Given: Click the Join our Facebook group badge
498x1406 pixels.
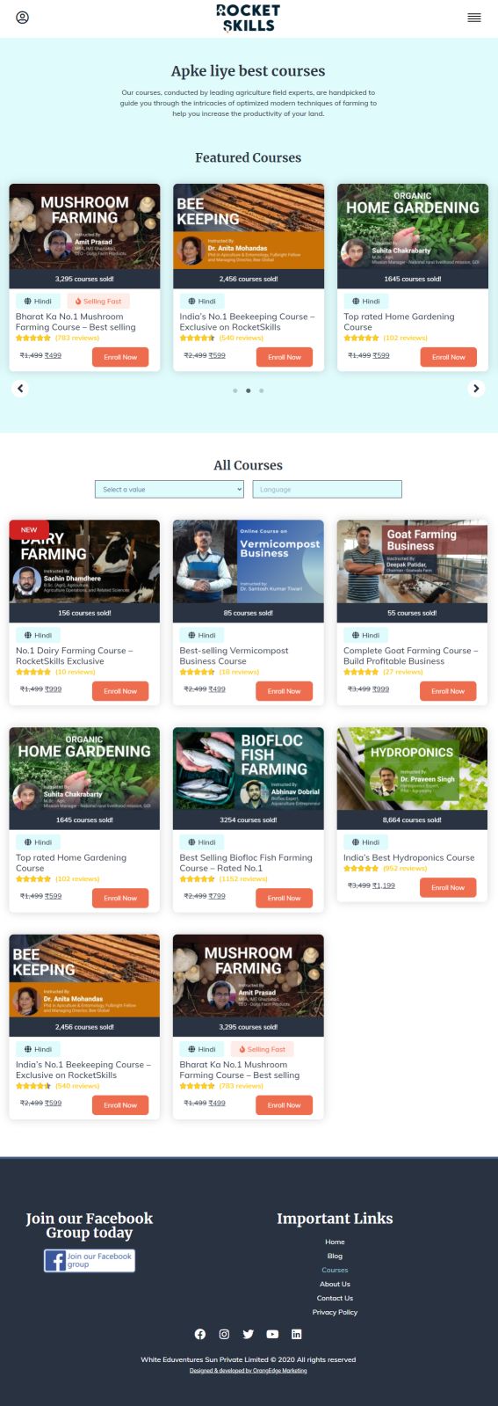Looking at the screenshot, I should (x=90, y=1260).
